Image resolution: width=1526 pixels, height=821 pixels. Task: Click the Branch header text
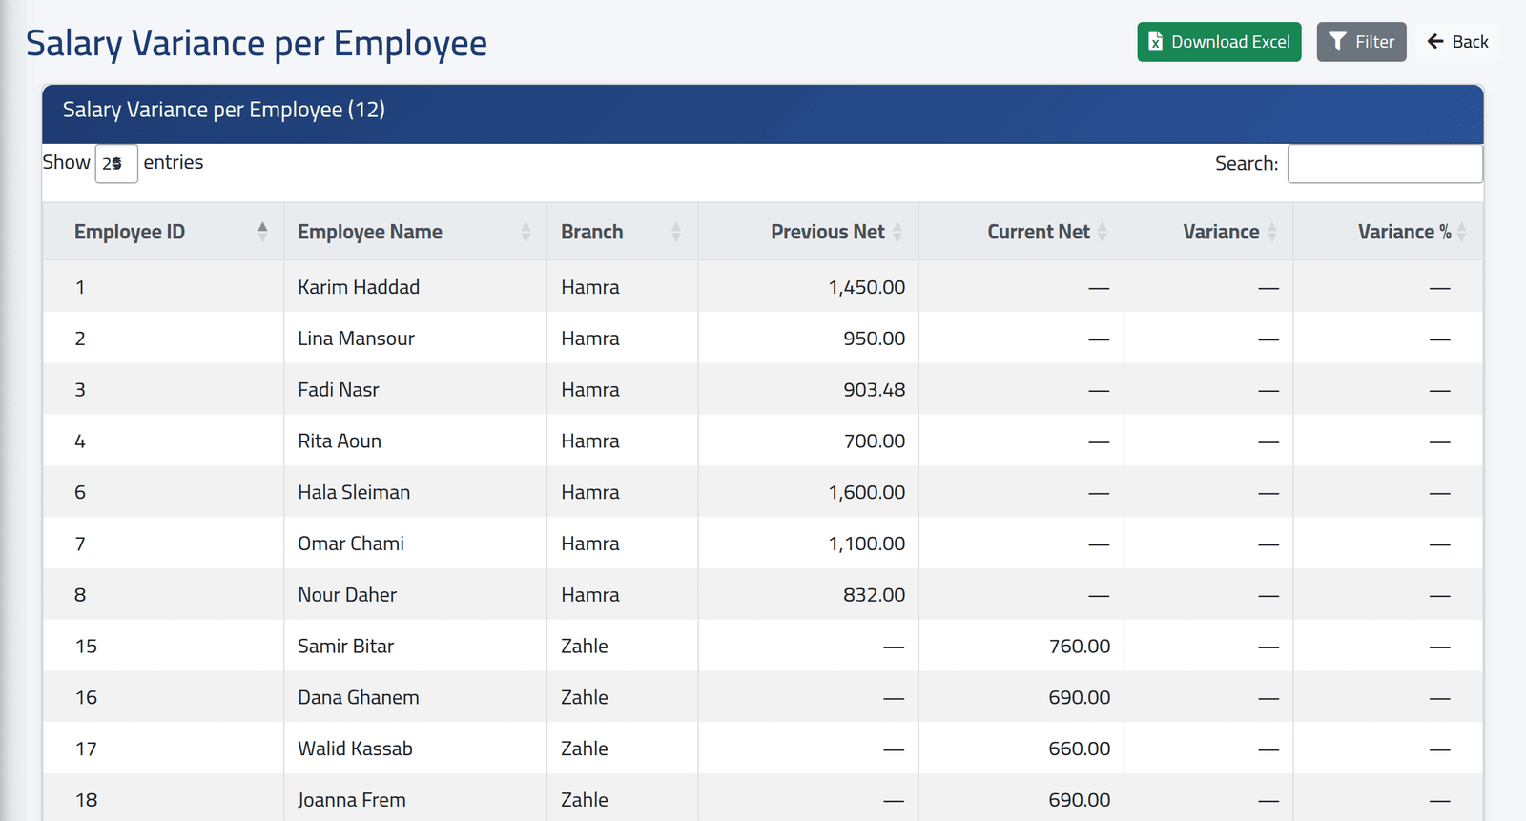592,232
